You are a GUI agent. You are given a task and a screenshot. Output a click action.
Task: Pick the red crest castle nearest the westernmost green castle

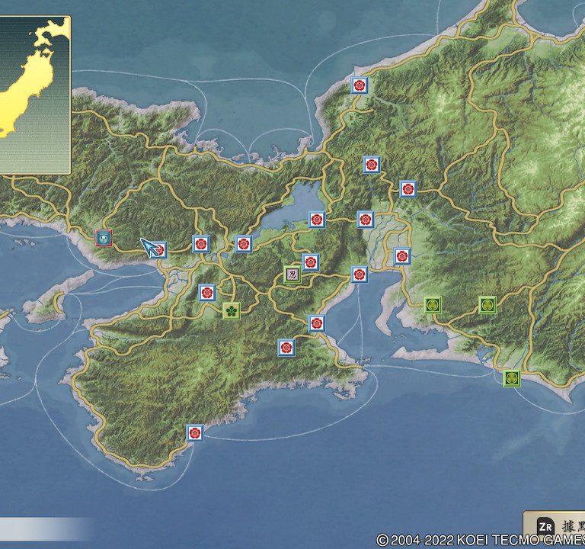click(402, 256)
